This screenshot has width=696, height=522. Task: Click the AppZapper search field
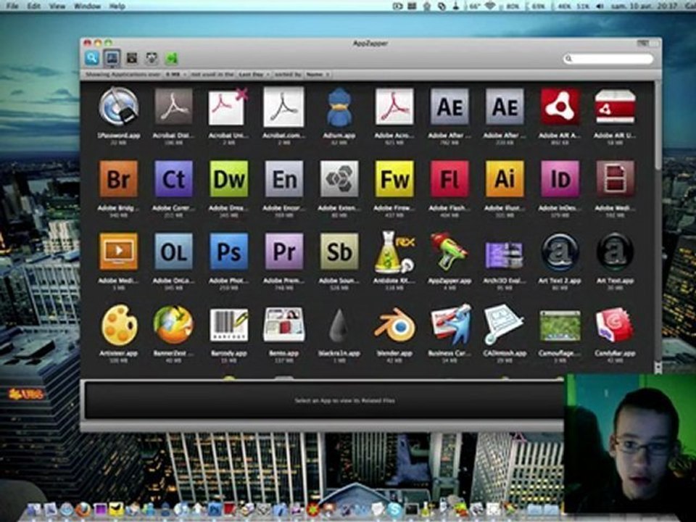pos(608,59)
